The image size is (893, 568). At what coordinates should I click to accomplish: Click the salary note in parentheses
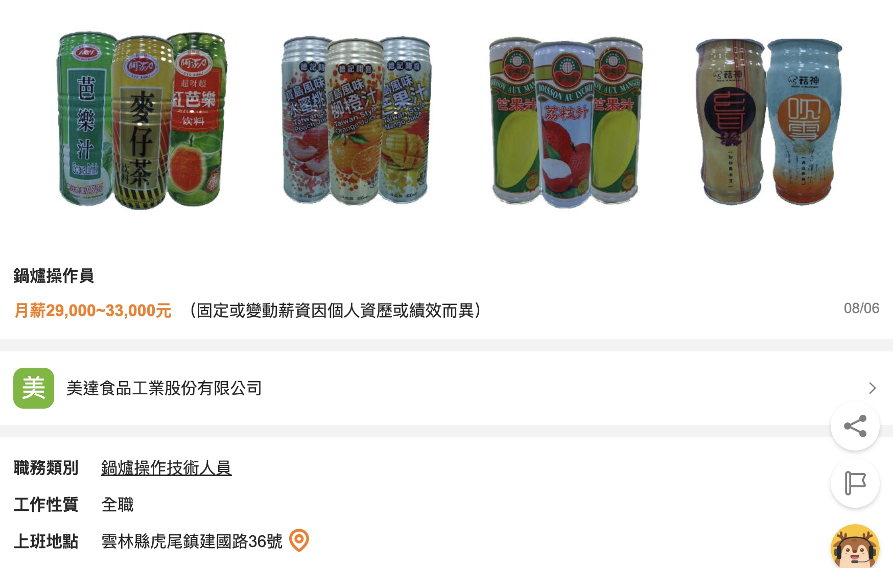click(x=335, y=311)
